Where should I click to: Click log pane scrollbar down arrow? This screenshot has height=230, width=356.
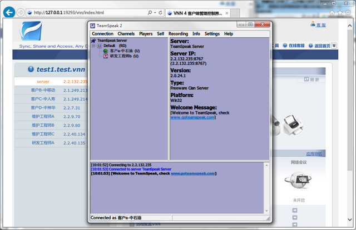coord(266,211)
